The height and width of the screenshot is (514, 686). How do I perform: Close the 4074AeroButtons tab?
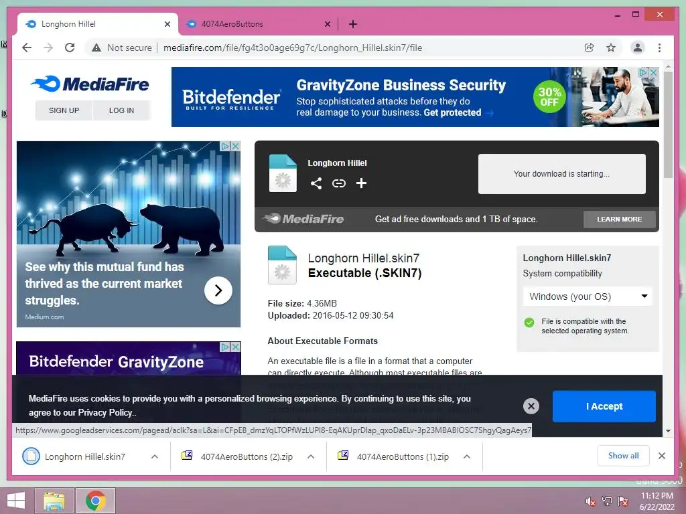(x=327, y=24)
